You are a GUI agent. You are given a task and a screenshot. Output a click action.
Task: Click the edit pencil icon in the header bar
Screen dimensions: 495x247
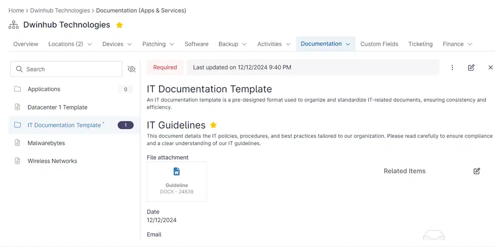click(x=471, y=67)
